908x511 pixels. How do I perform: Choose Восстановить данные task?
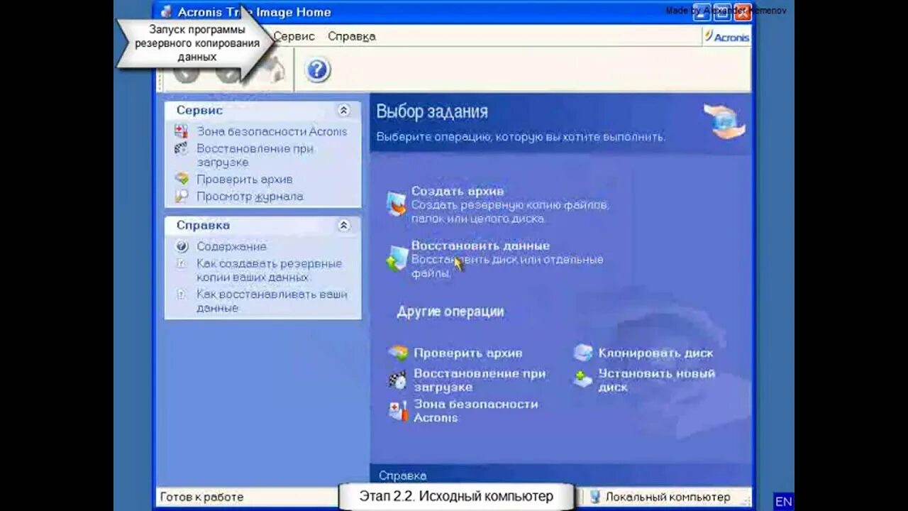pyautogui.click(x=480, y=246)
